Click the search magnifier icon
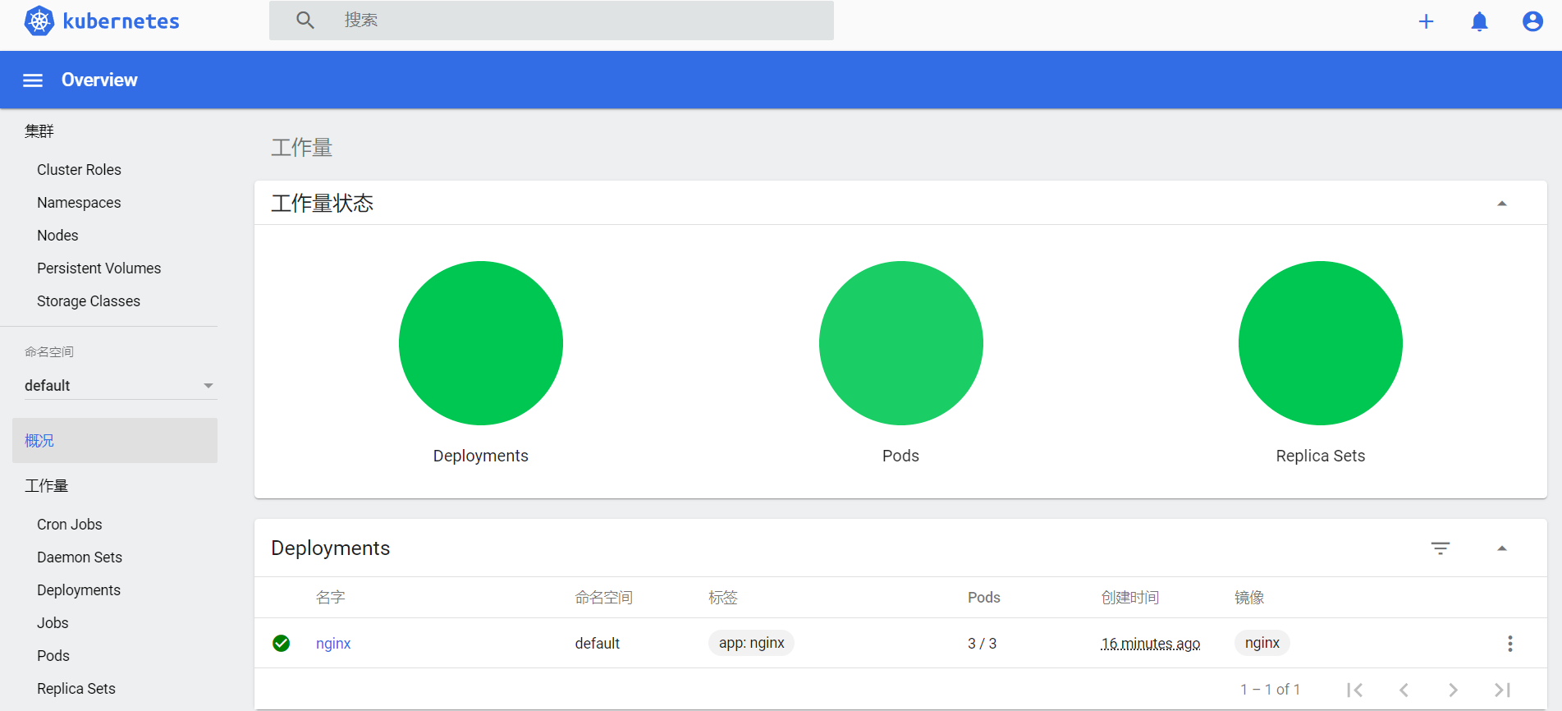 305,21
